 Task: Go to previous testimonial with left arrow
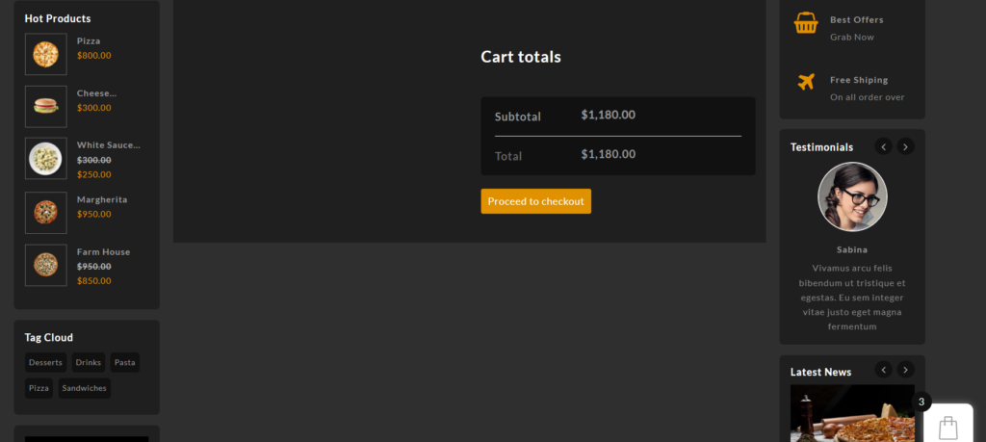(883, 146)
